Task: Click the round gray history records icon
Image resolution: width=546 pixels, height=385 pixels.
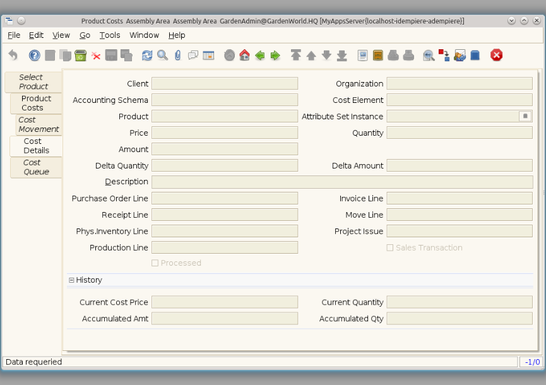Action: pos(229,55)
